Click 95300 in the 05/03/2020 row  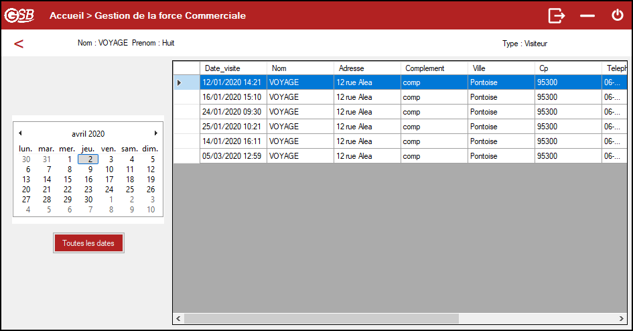[x=569, y=156]
